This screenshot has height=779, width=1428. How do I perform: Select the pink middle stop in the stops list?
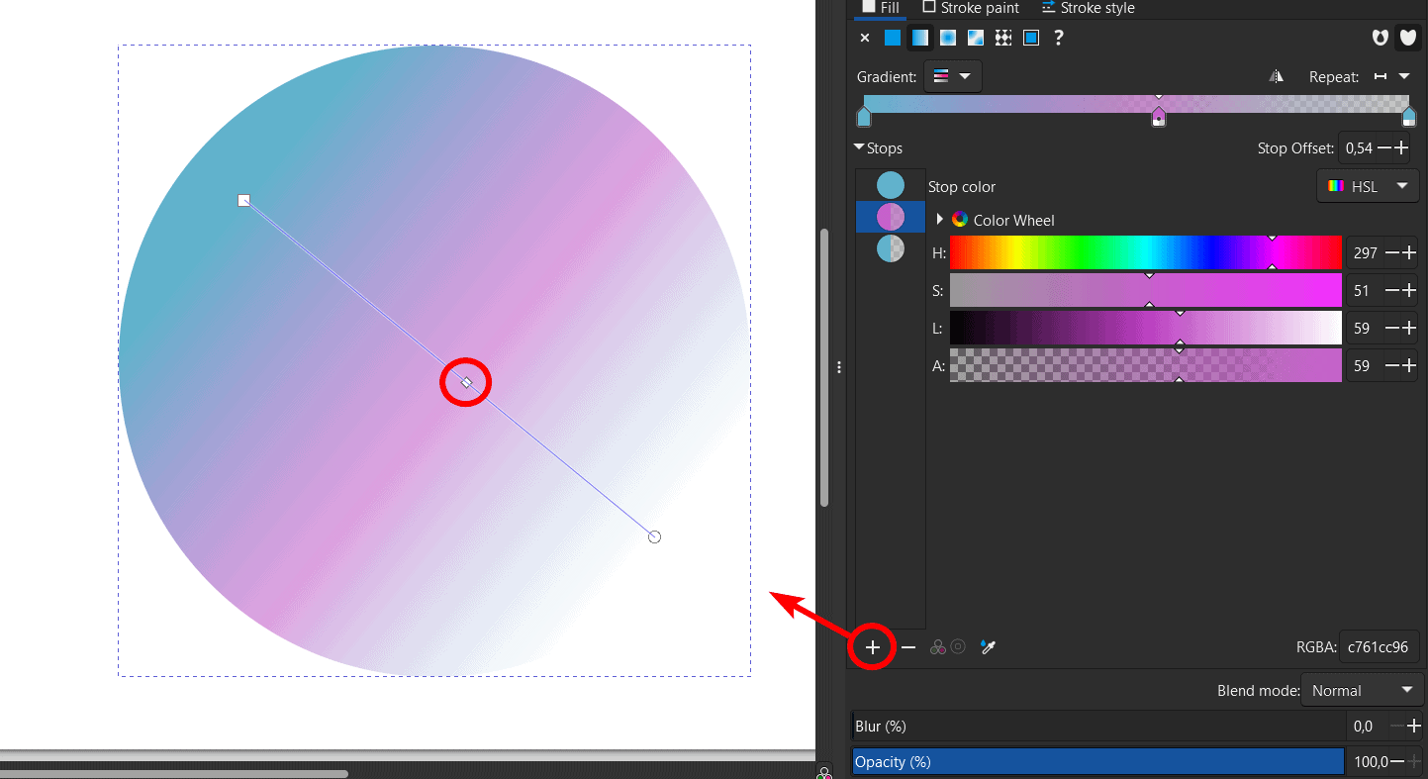(x=891, y=217)
